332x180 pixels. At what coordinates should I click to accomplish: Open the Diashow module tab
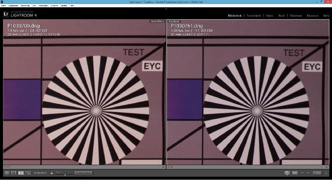coord(296,16)
